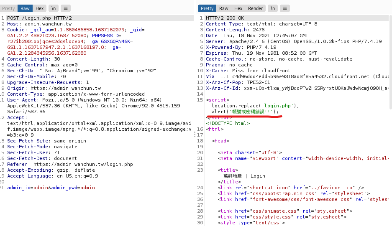
Task: Click the favicon.ico shortcut icon link line
Action: tap(291, 188)
